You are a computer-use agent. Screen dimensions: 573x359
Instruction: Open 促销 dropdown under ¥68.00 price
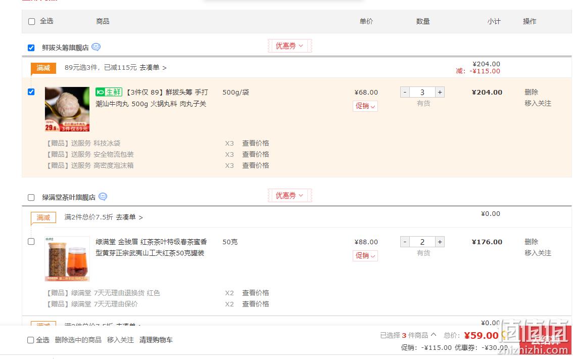point(365,106)
